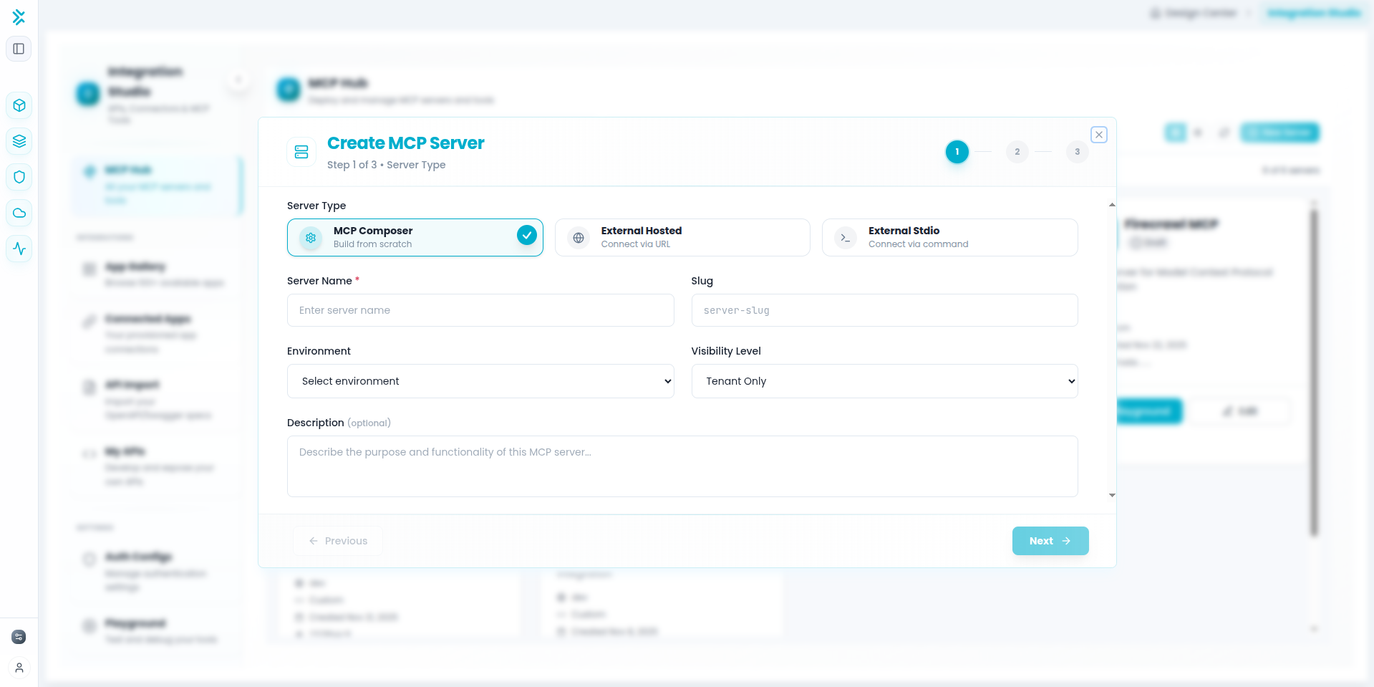Expand the Visibility Level dropdown
The image size is (1374, 687).
[884, 381]
